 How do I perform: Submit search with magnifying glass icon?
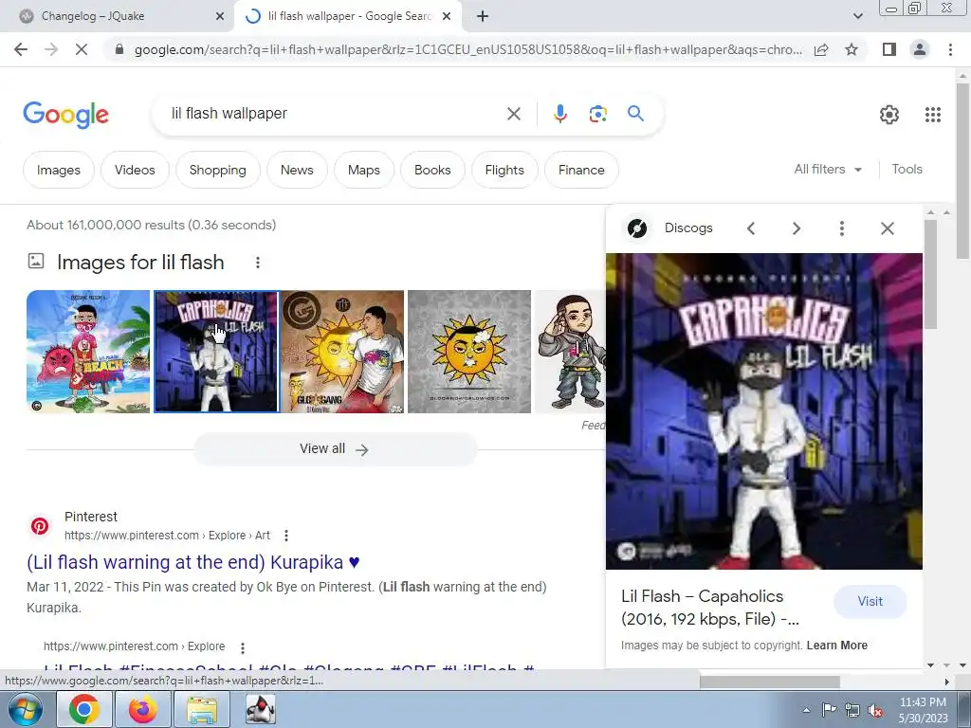[635, 114]
